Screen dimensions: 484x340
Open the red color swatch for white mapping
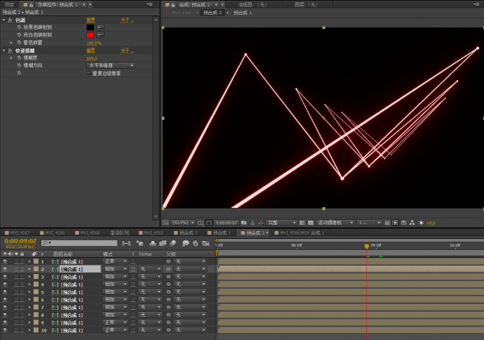tap(90, 35)
